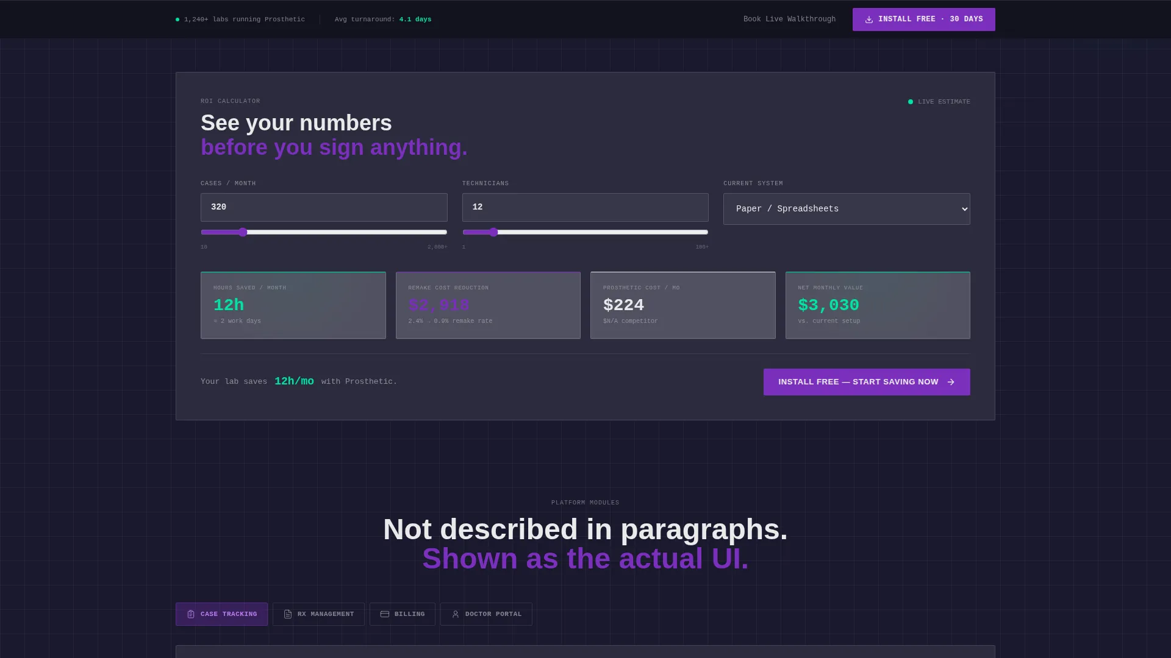Click the Technicians input field
This screenshot has height=658, width=1171.
pos(585,207)
